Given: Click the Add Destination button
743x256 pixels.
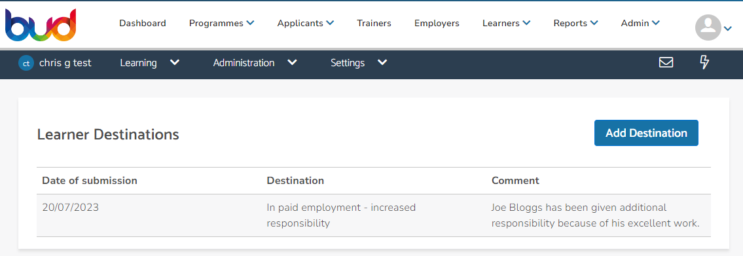Looking at the screenshot, I should pos(646,133).
